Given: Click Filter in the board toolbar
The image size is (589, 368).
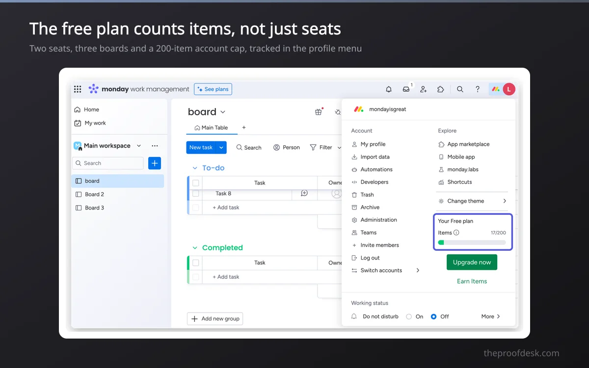Looking at the screenshot, I should 321,147.
